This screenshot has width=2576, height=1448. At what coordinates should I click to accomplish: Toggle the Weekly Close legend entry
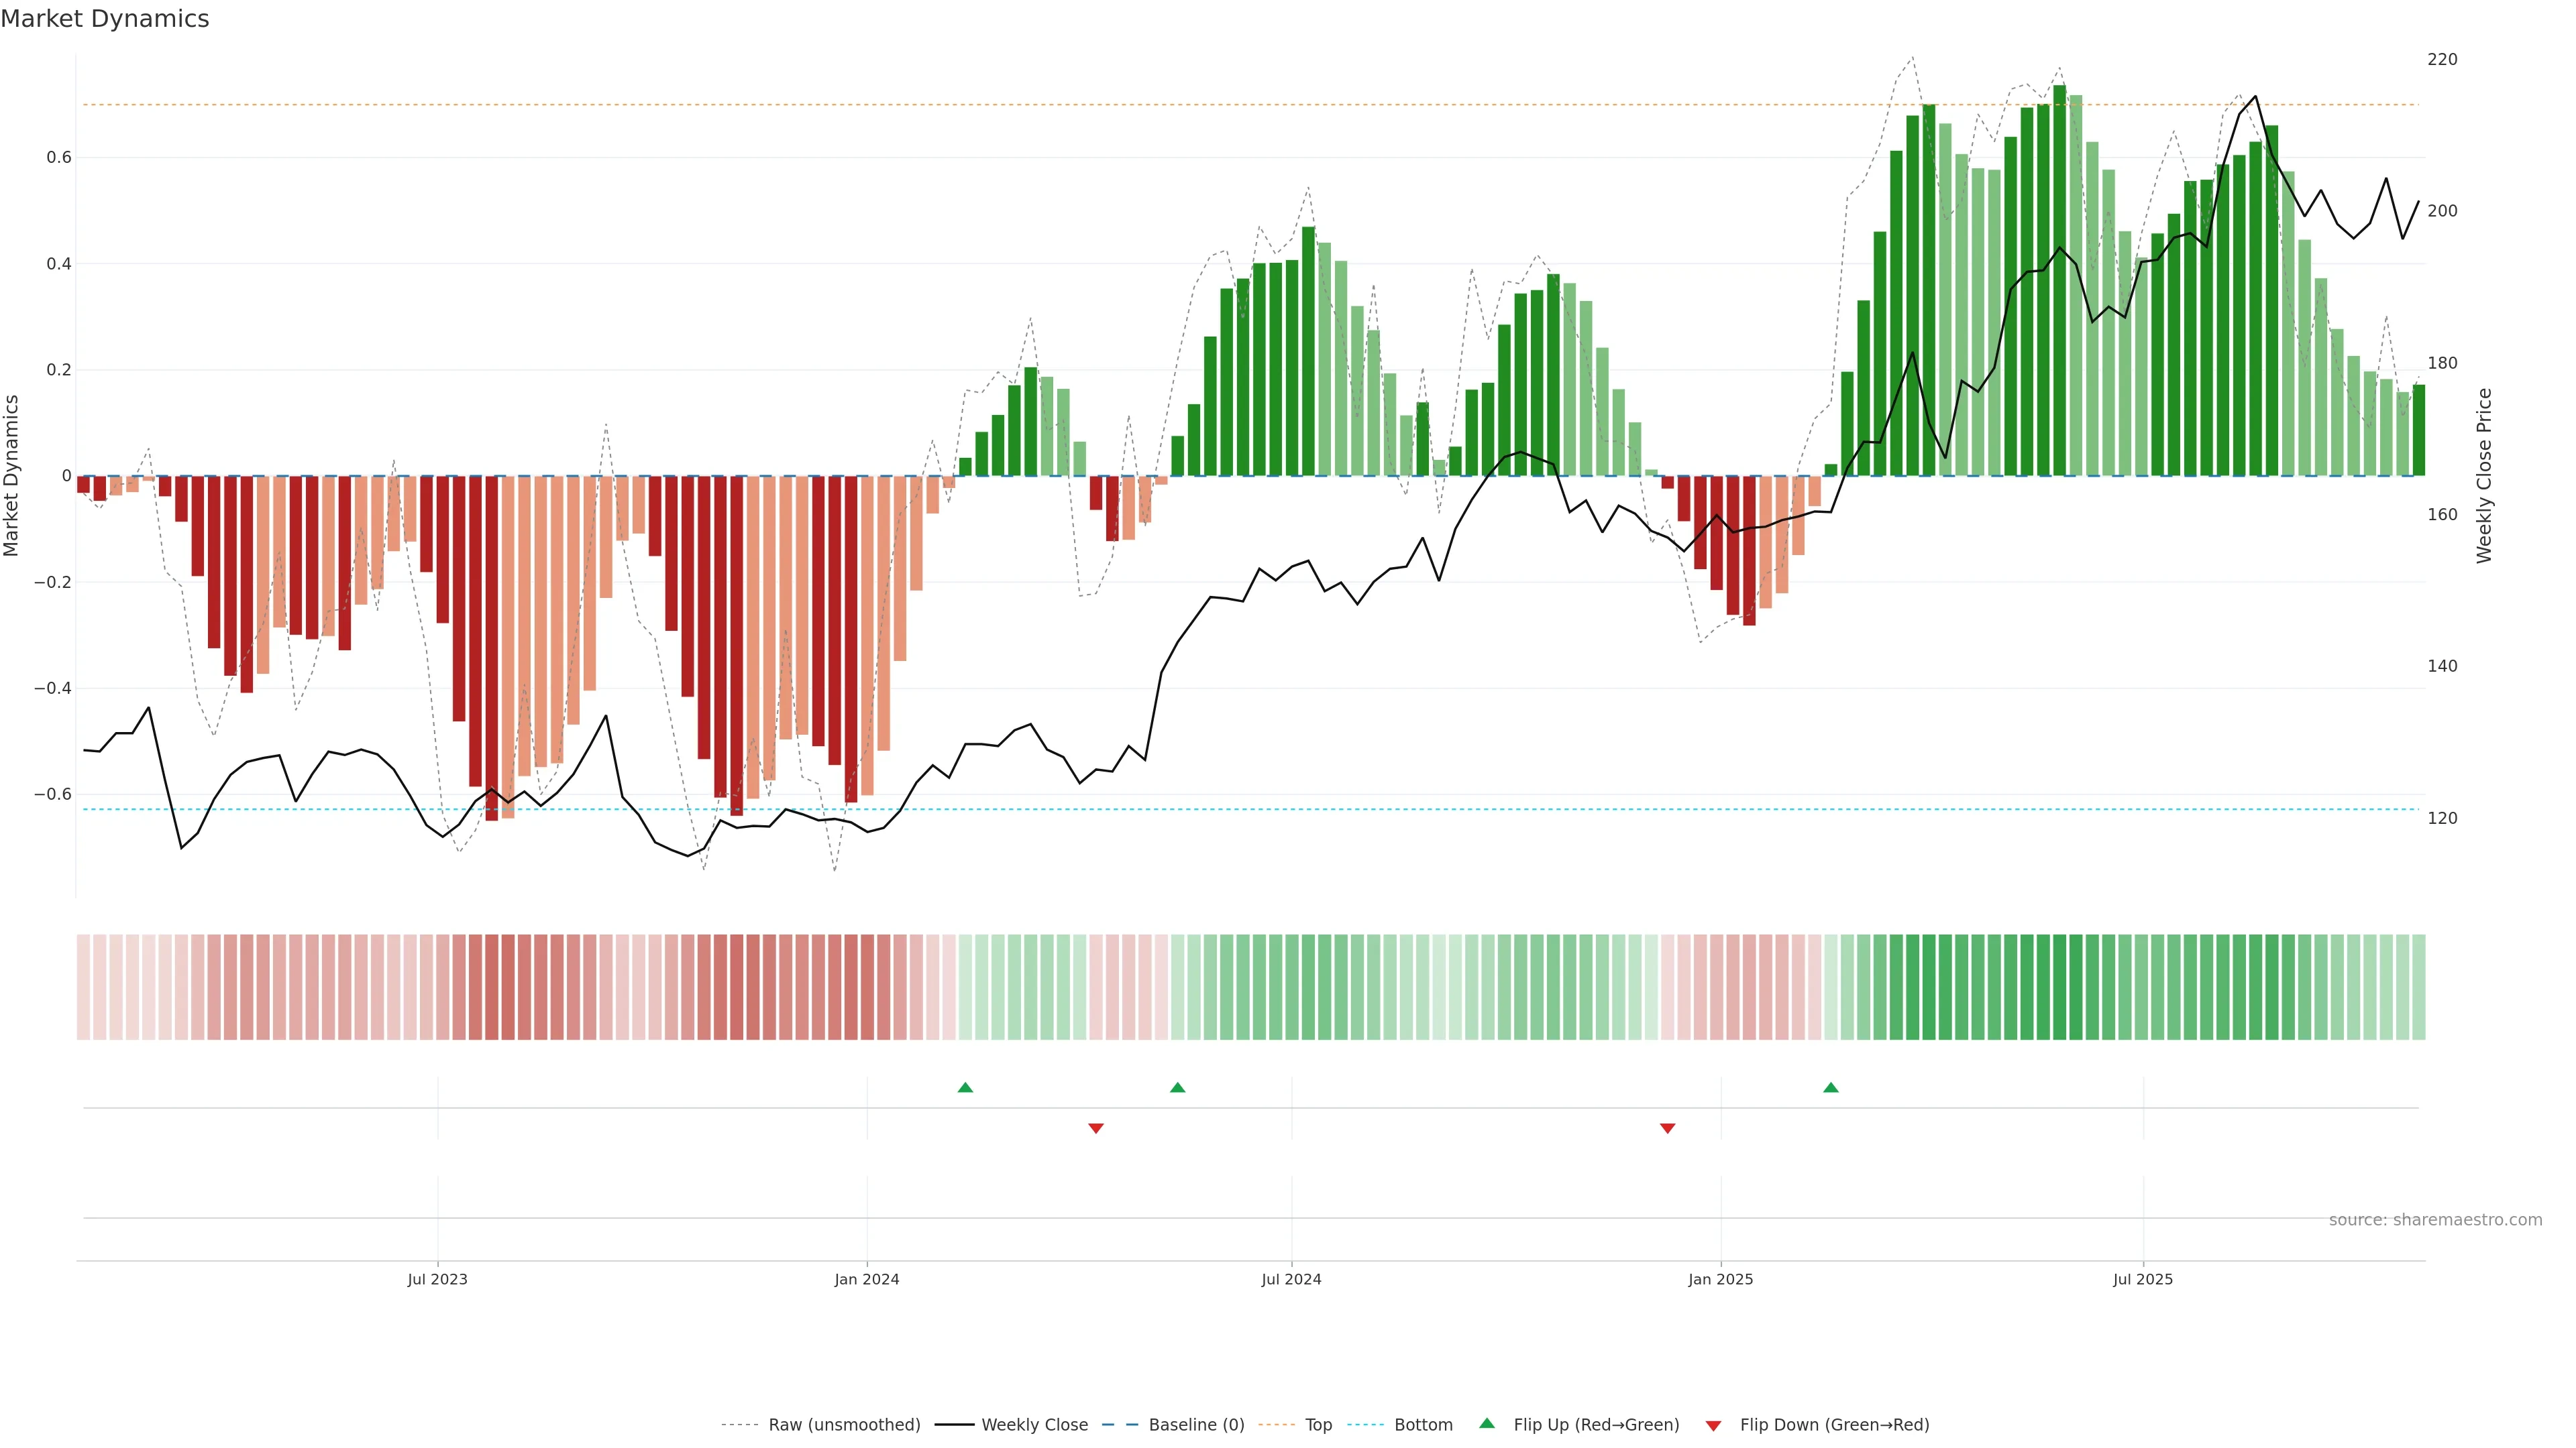click(x=1034, y=1425)
